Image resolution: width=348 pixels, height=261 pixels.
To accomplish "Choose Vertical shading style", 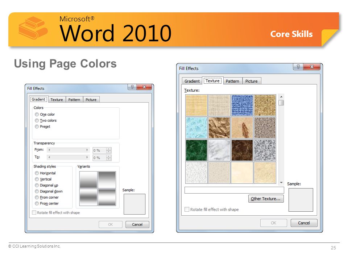I will (37, 179).
